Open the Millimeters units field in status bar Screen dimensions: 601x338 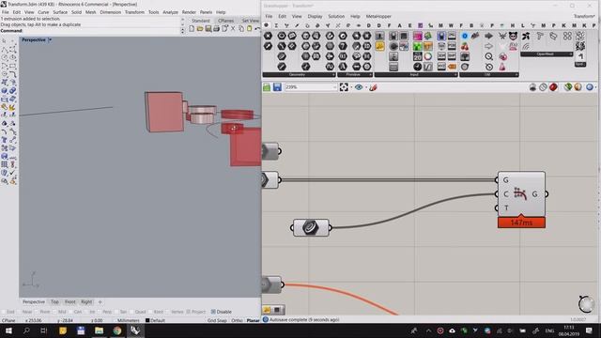(129, 320)
